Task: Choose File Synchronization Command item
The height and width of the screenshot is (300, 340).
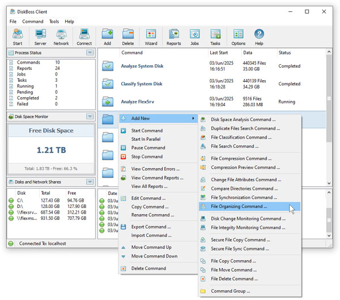Action: pos(249,197)
